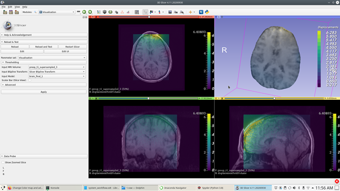Click the restore scene views icon

(x=182, y=12)
